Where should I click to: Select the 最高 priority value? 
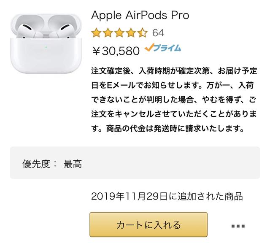click(73, 164)
